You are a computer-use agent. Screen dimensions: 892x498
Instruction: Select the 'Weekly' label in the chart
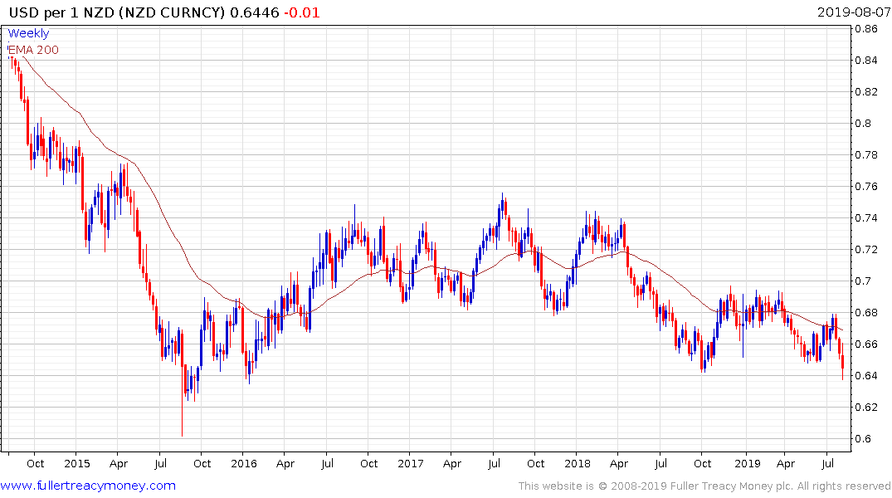coord(28,33)
